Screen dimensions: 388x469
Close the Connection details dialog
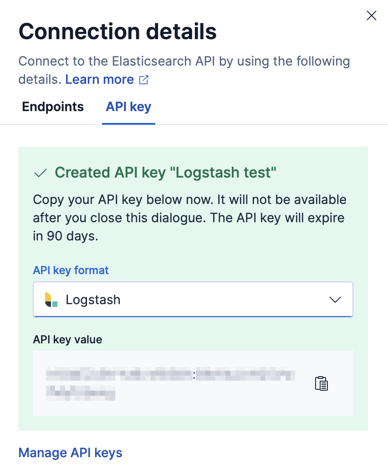point(371,15)
